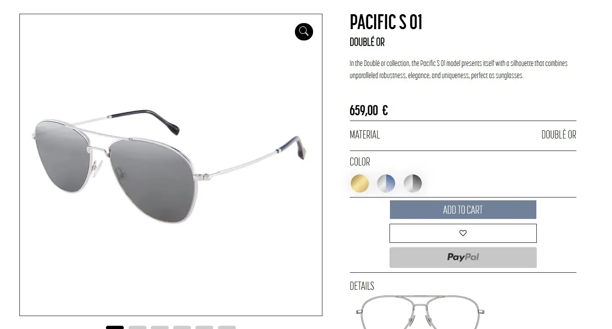Pay with the PayPal button

[x=463, y=257]
